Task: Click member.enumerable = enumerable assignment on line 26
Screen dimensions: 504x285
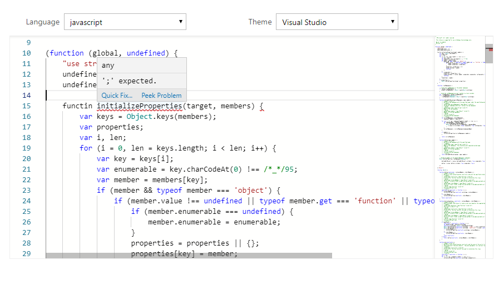Action: pos(214,222)
